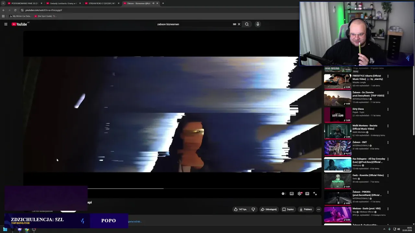
Task: Download video with Pobierz button
Action: (305, 209)
